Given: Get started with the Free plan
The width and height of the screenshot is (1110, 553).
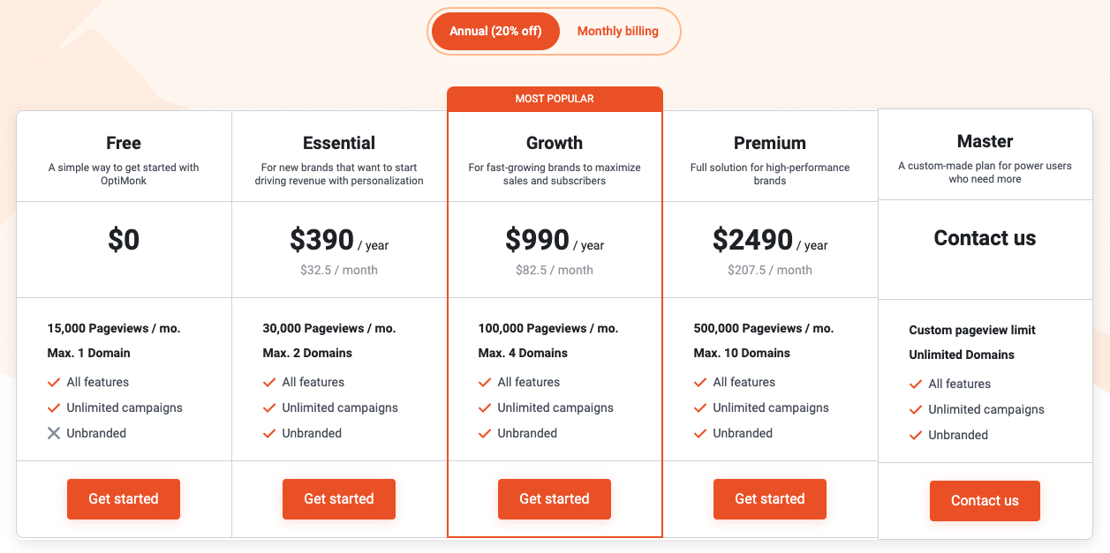Looking at the screenshot, I should 124,499.
